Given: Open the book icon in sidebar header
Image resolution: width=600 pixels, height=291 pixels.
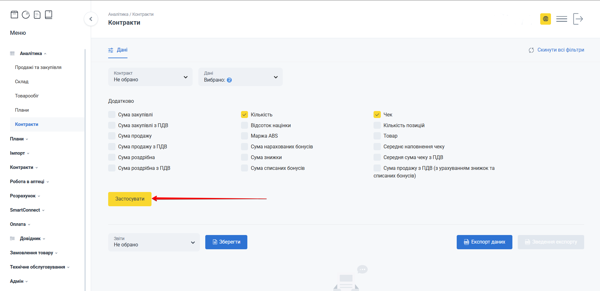Looking at the screenshot, I should (x=48, y=15).
